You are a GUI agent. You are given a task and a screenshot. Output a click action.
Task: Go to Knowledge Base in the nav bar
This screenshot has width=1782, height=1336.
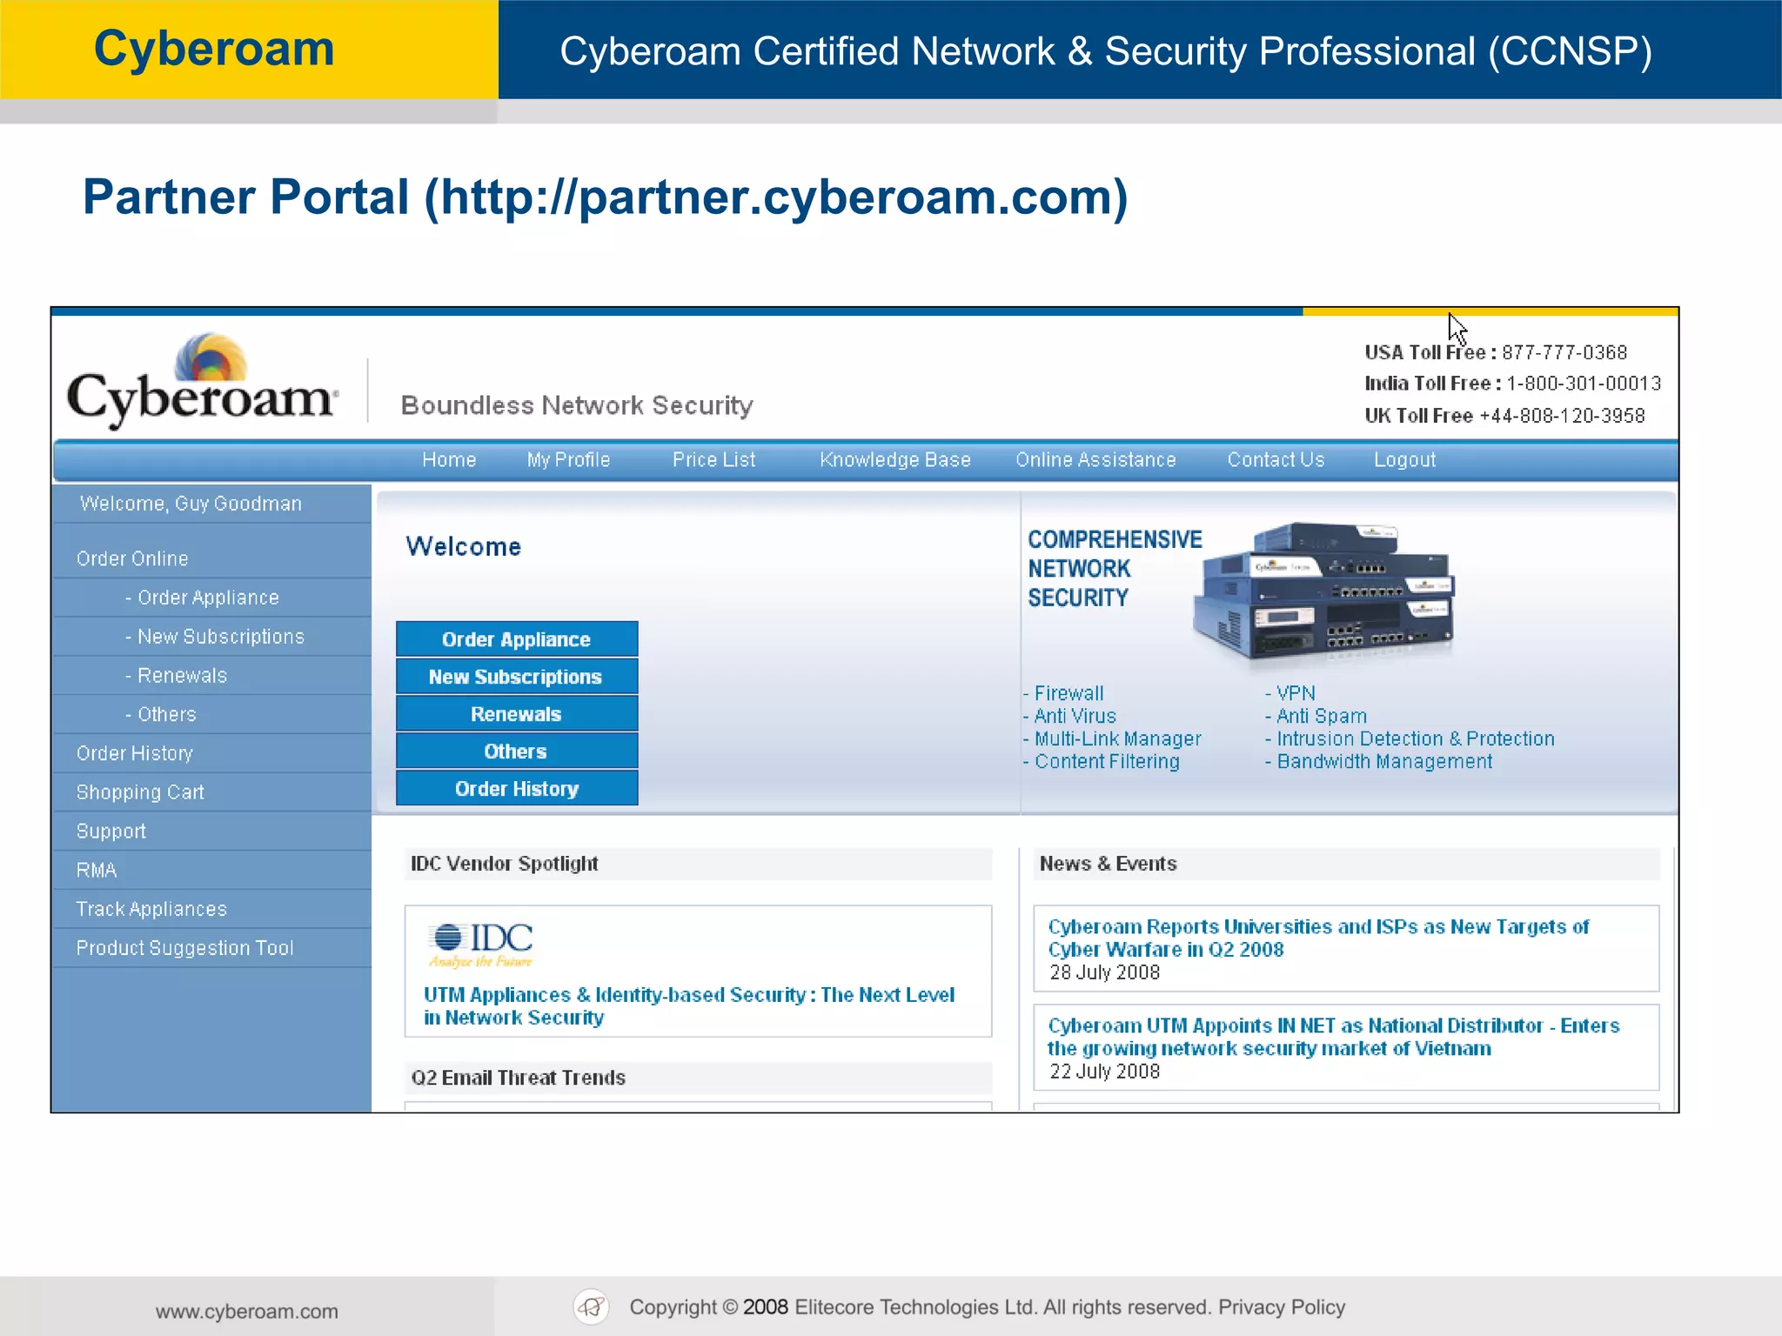pos(895,460)
